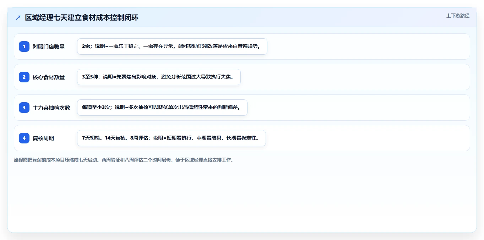Click the arrow icon beside the title
This screenshot has width=484, height=240.
(18, 18)
